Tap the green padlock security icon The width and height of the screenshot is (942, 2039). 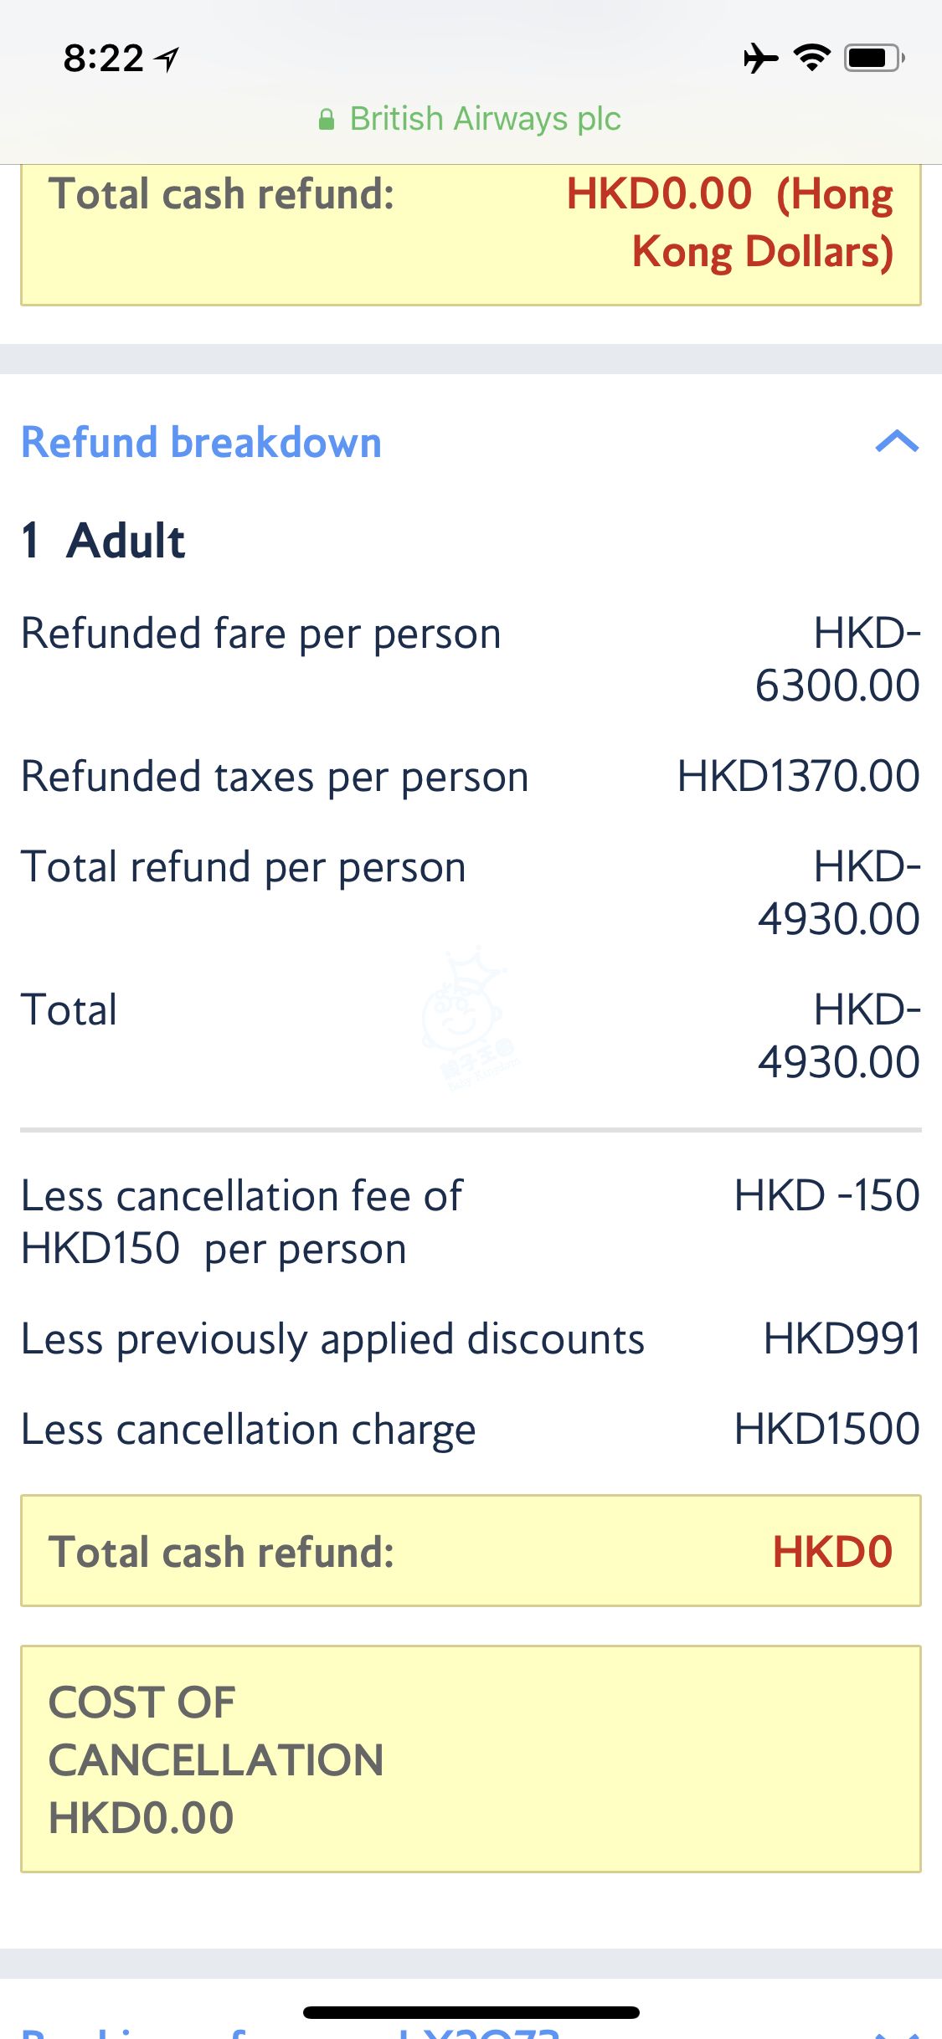pos(327,120)
